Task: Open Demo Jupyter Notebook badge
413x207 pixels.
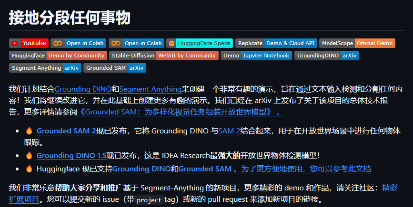Action: (256, 56)
